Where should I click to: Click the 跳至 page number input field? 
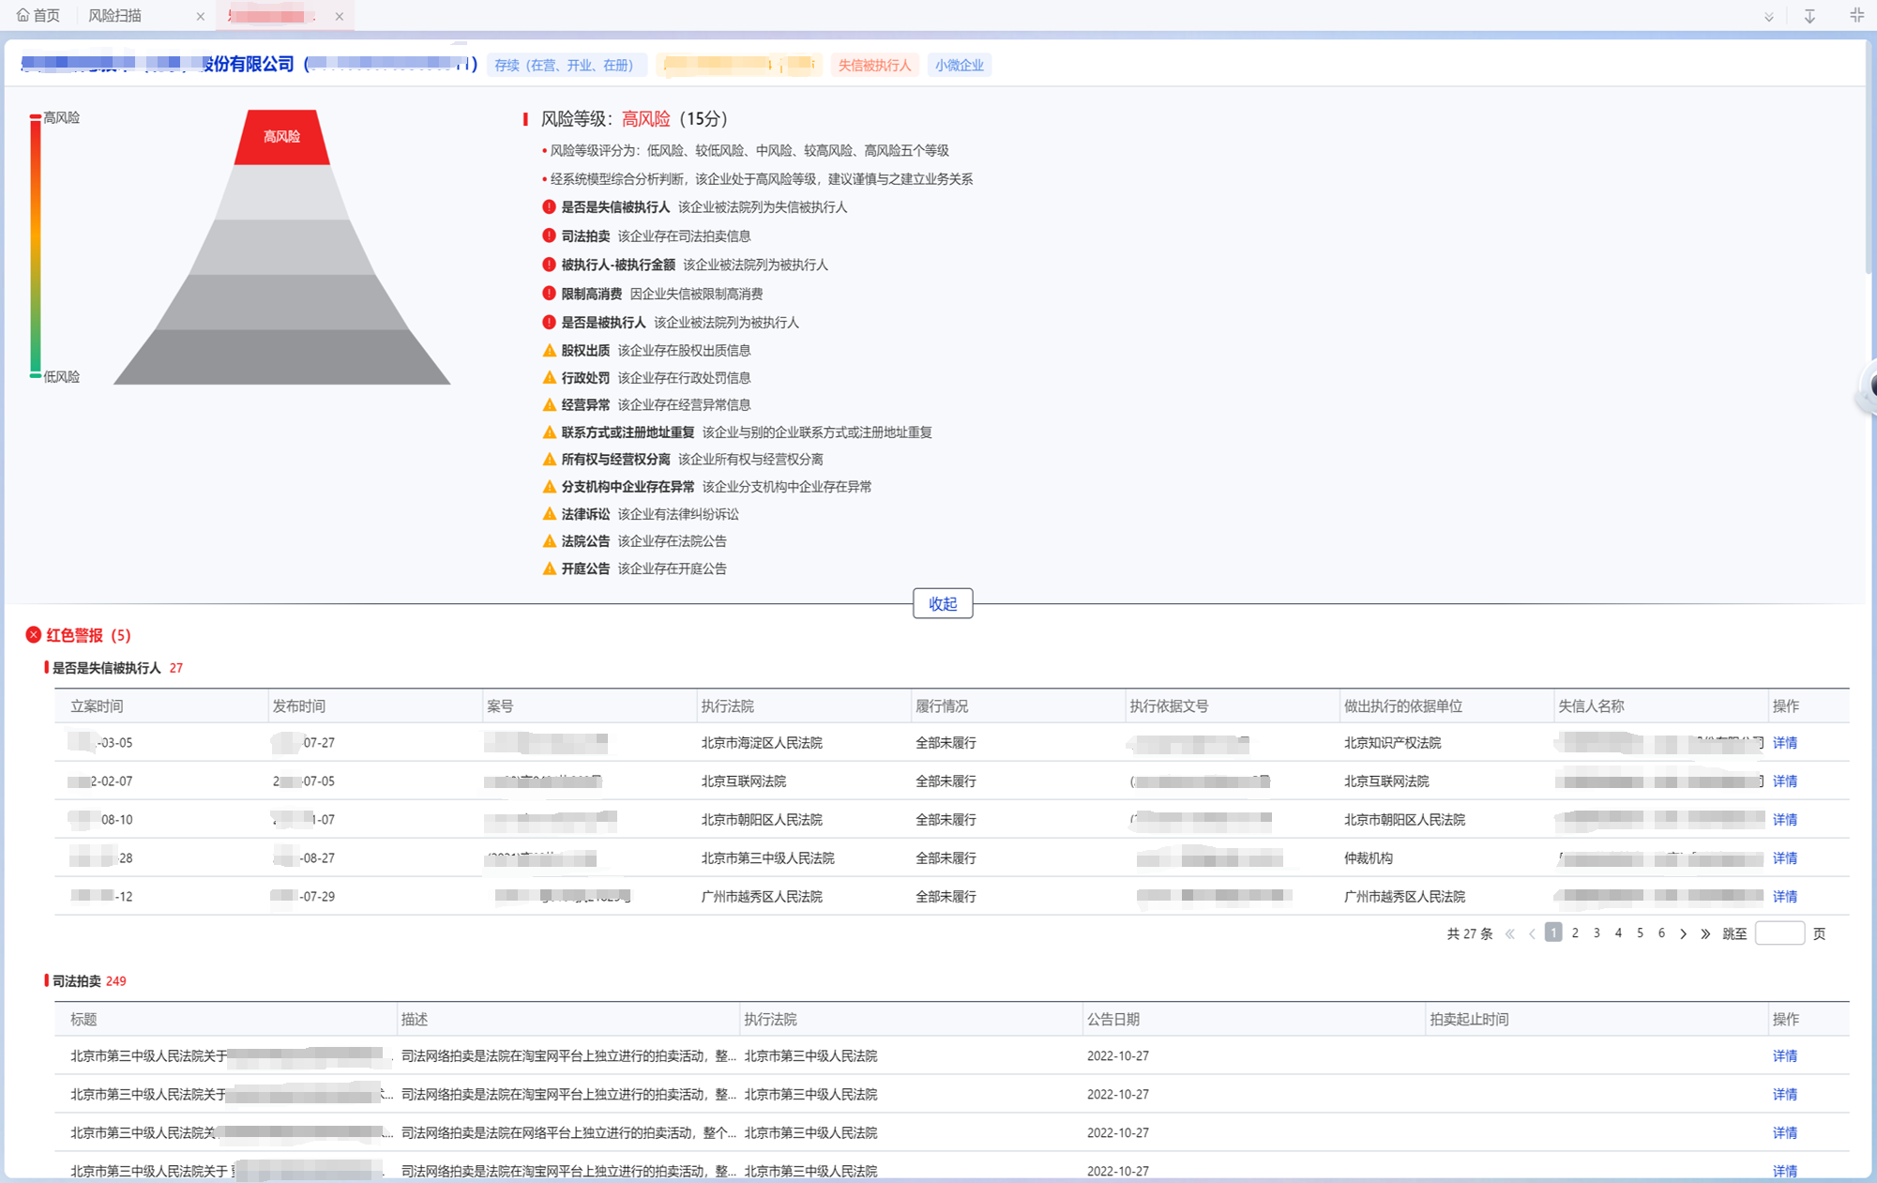1779,933
